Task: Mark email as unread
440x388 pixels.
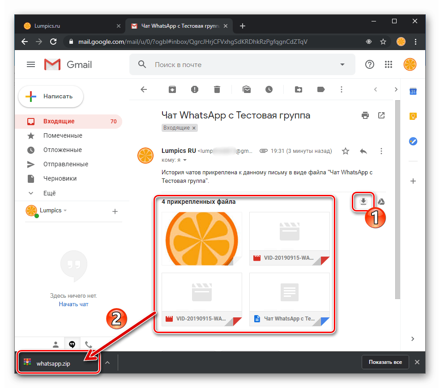Action: click(x=247, y=89)
